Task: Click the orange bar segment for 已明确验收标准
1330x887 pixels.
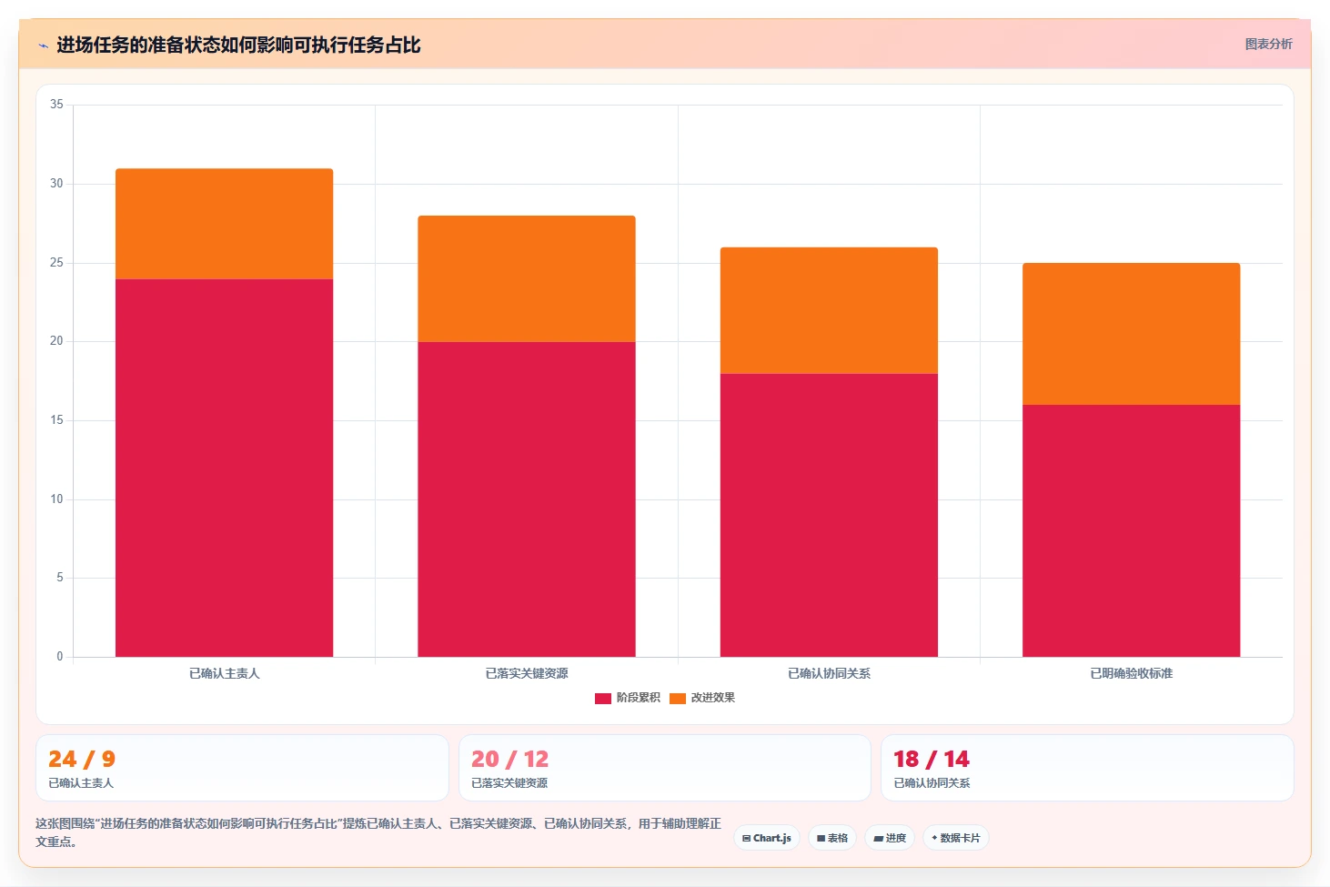Action: tap(1132, 334)
